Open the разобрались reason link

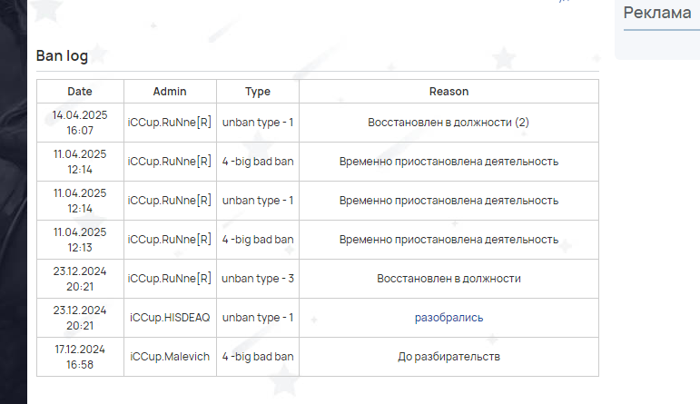(449, 318)
